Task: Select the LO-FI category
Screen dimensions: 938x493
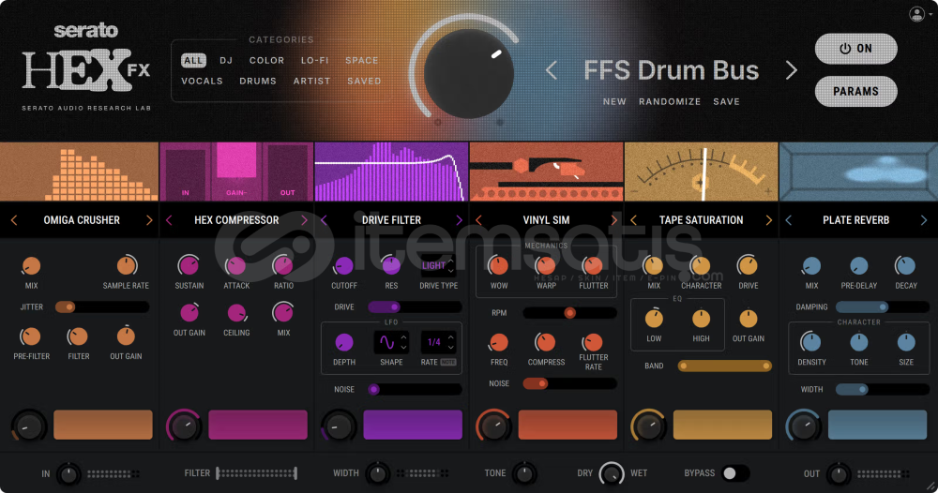Action: tap(314, 61)
